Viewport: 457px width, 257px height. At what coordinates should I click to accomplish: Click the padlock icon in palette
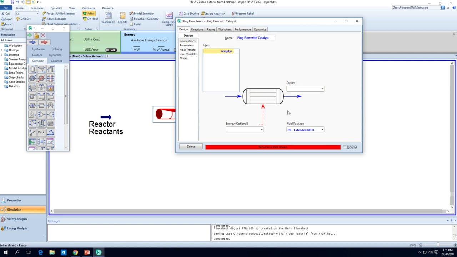click(x=36, y=35)
